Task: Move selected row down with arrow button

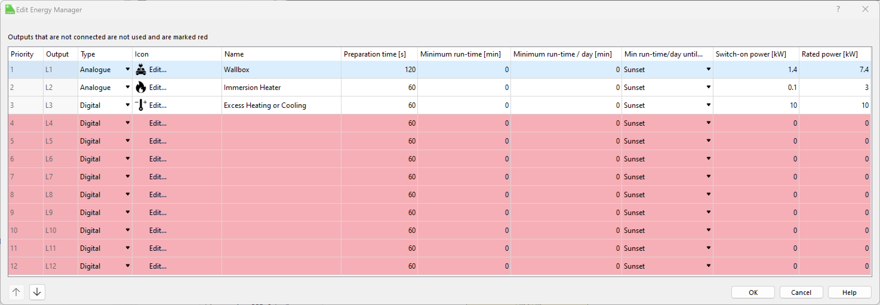Action: coord(37,292)
